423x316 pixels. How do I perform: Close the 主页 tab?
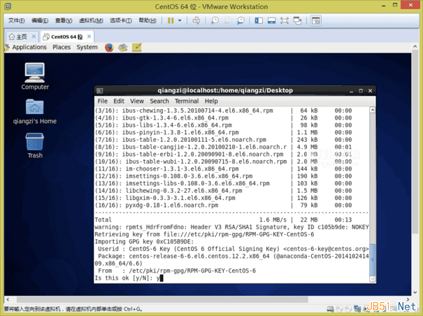34,36
